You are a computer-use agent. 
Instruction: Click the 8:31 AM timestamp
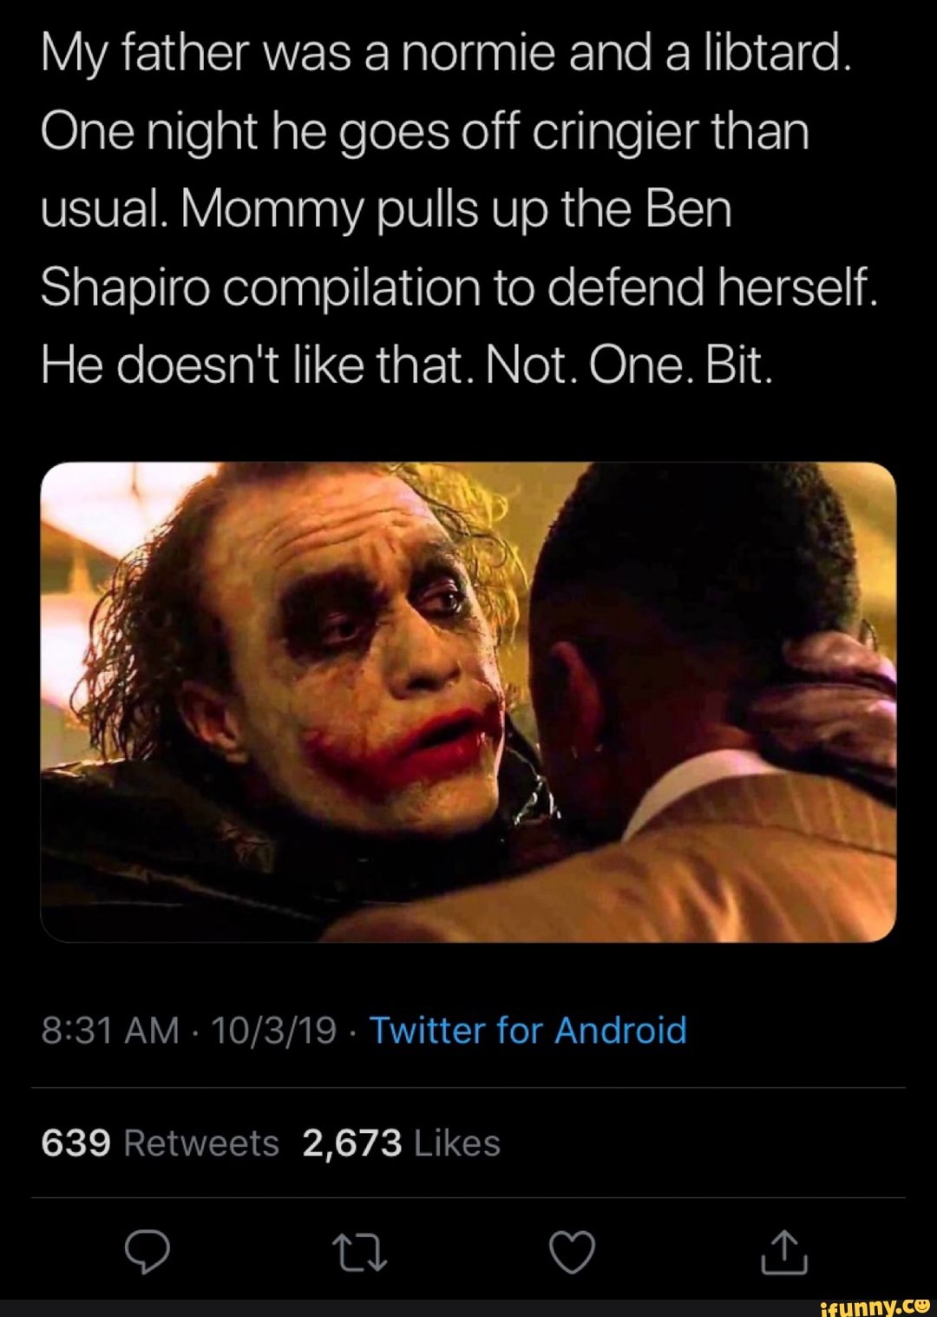pos(109,1031)
